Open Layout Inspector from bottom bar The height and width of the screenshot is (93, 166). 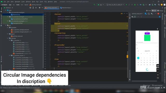[157, 86]
